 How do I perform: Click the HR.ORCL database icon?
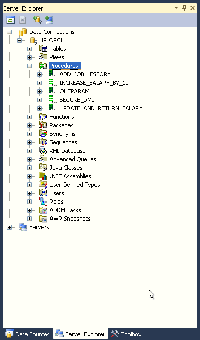click(x=33, y=40)
